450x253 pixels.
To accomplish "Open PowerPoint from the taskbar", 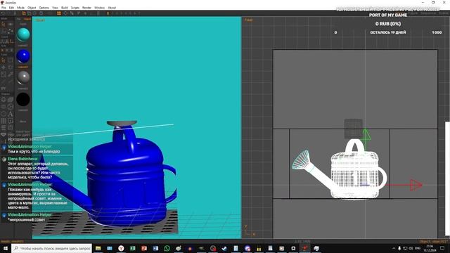I will [x=144, y=248].
